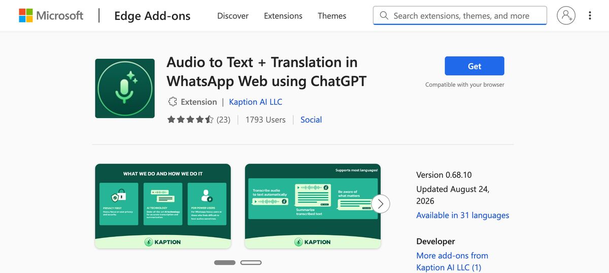The width and height of the screenshot is (609, 273).
Task: Select the second carousel page indicator
Action: point(251,262)
